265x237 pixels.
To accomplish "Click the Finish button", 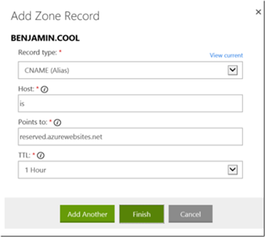I will click(x=141, y=214).
